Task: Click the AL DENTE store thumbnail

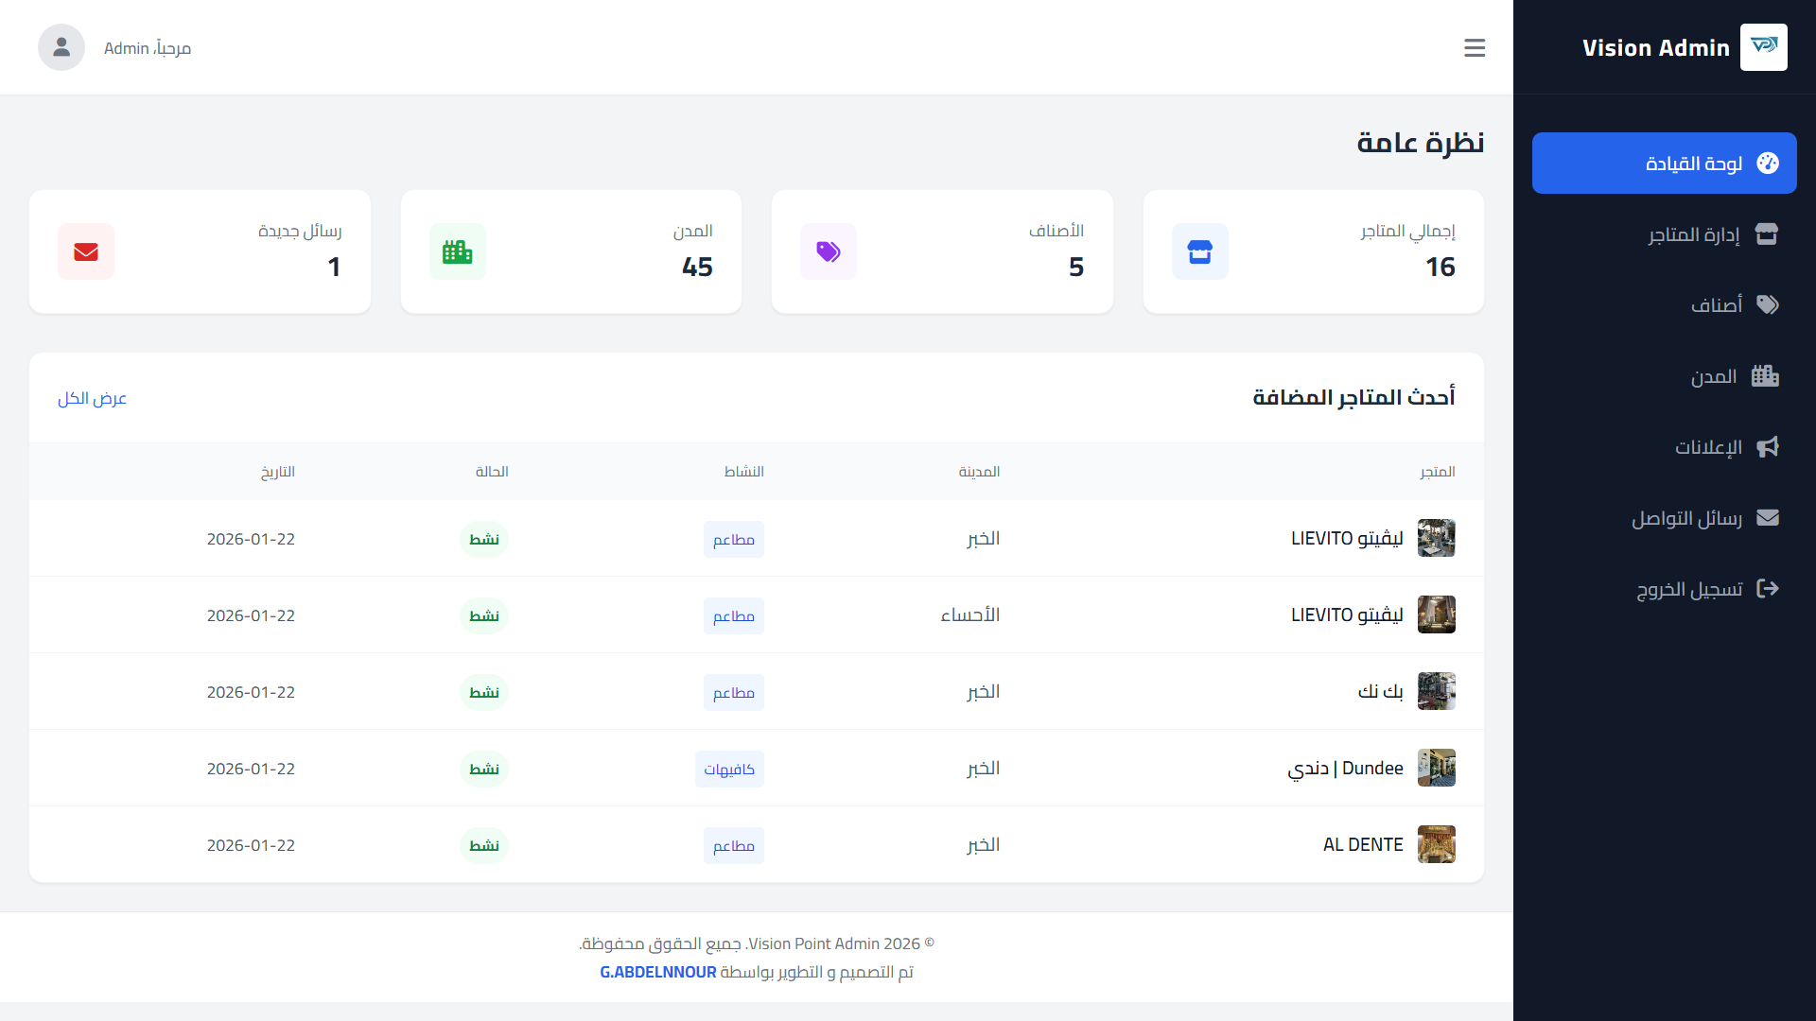Action: (1436, 844)
